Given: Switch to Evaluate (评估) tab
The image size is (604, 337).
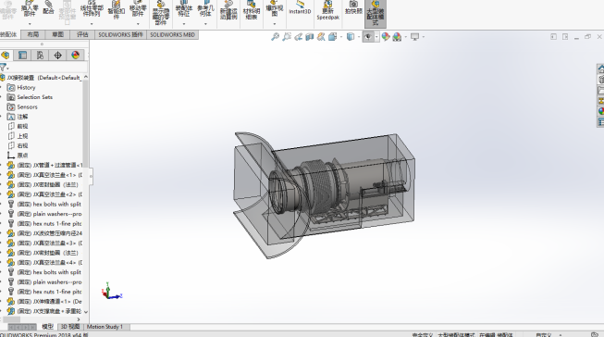Looking at the screenshot, I should pyautogui.click(x=82, y=34).
